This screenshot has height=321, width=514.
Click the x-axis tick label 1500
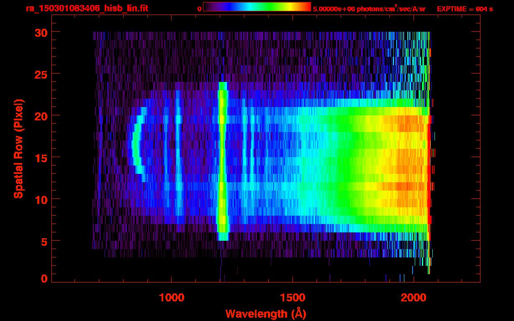pyautogui.click(x=293, y=298)
